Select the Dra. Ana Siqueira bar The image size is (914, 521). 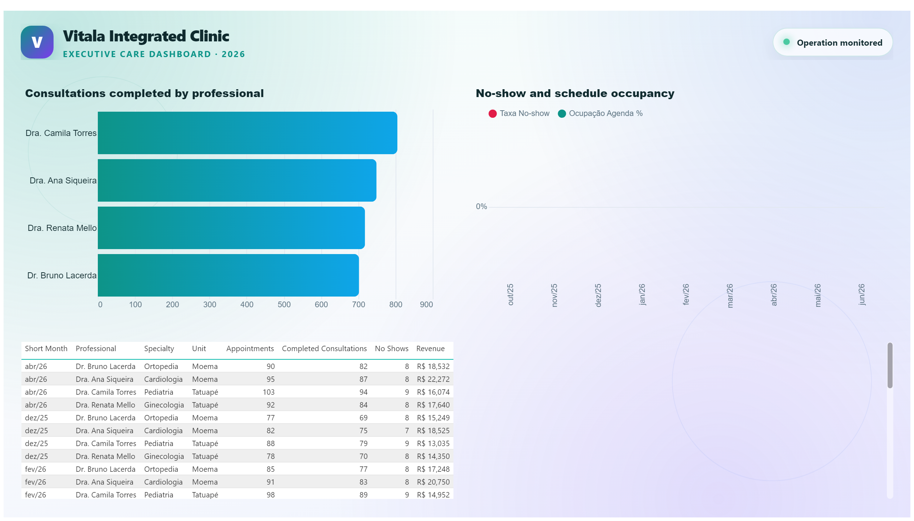[x=237, y=181]
